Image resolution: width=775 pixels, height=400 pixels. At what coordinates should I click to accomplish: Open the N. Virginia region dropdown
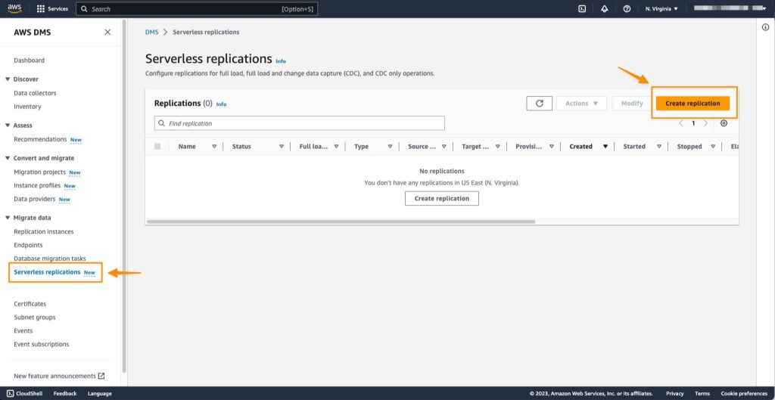661,9
